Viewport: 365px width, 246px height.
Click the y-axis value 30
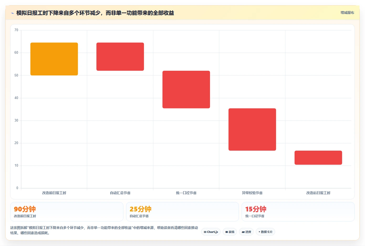click(x=16, y=121)
